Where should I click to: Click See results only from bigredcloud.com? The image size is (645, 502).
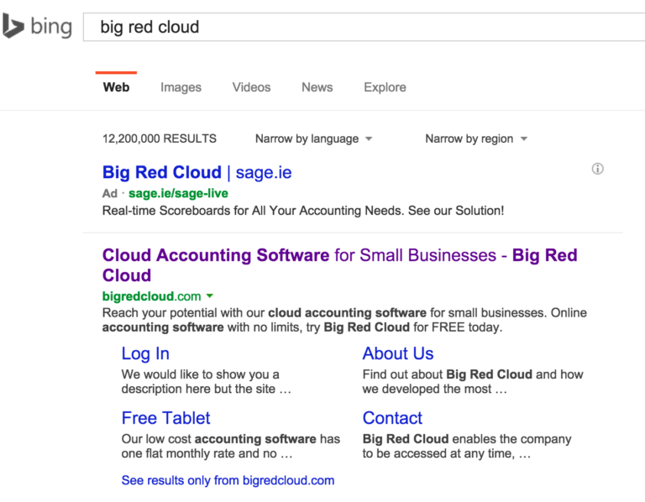tap(228, 480)
